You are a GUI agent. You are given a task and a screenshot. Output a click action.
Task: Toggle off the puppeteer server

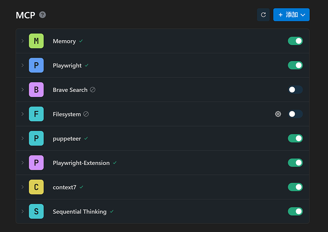tap(295, 138)
